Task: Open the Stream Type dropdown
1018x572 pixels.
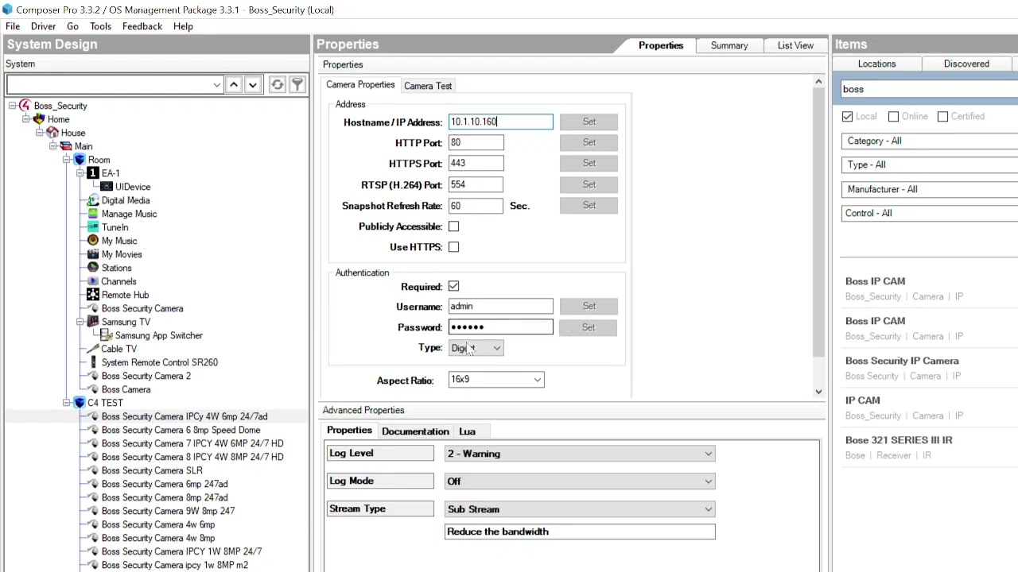Action: click(580, 509)
